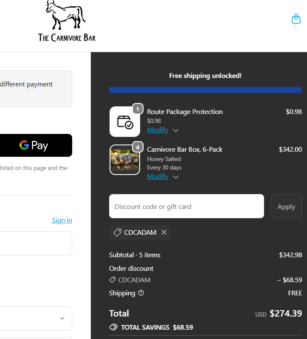Click the free shipping progress bar
The image size is (307, 339).
[205, 90]
